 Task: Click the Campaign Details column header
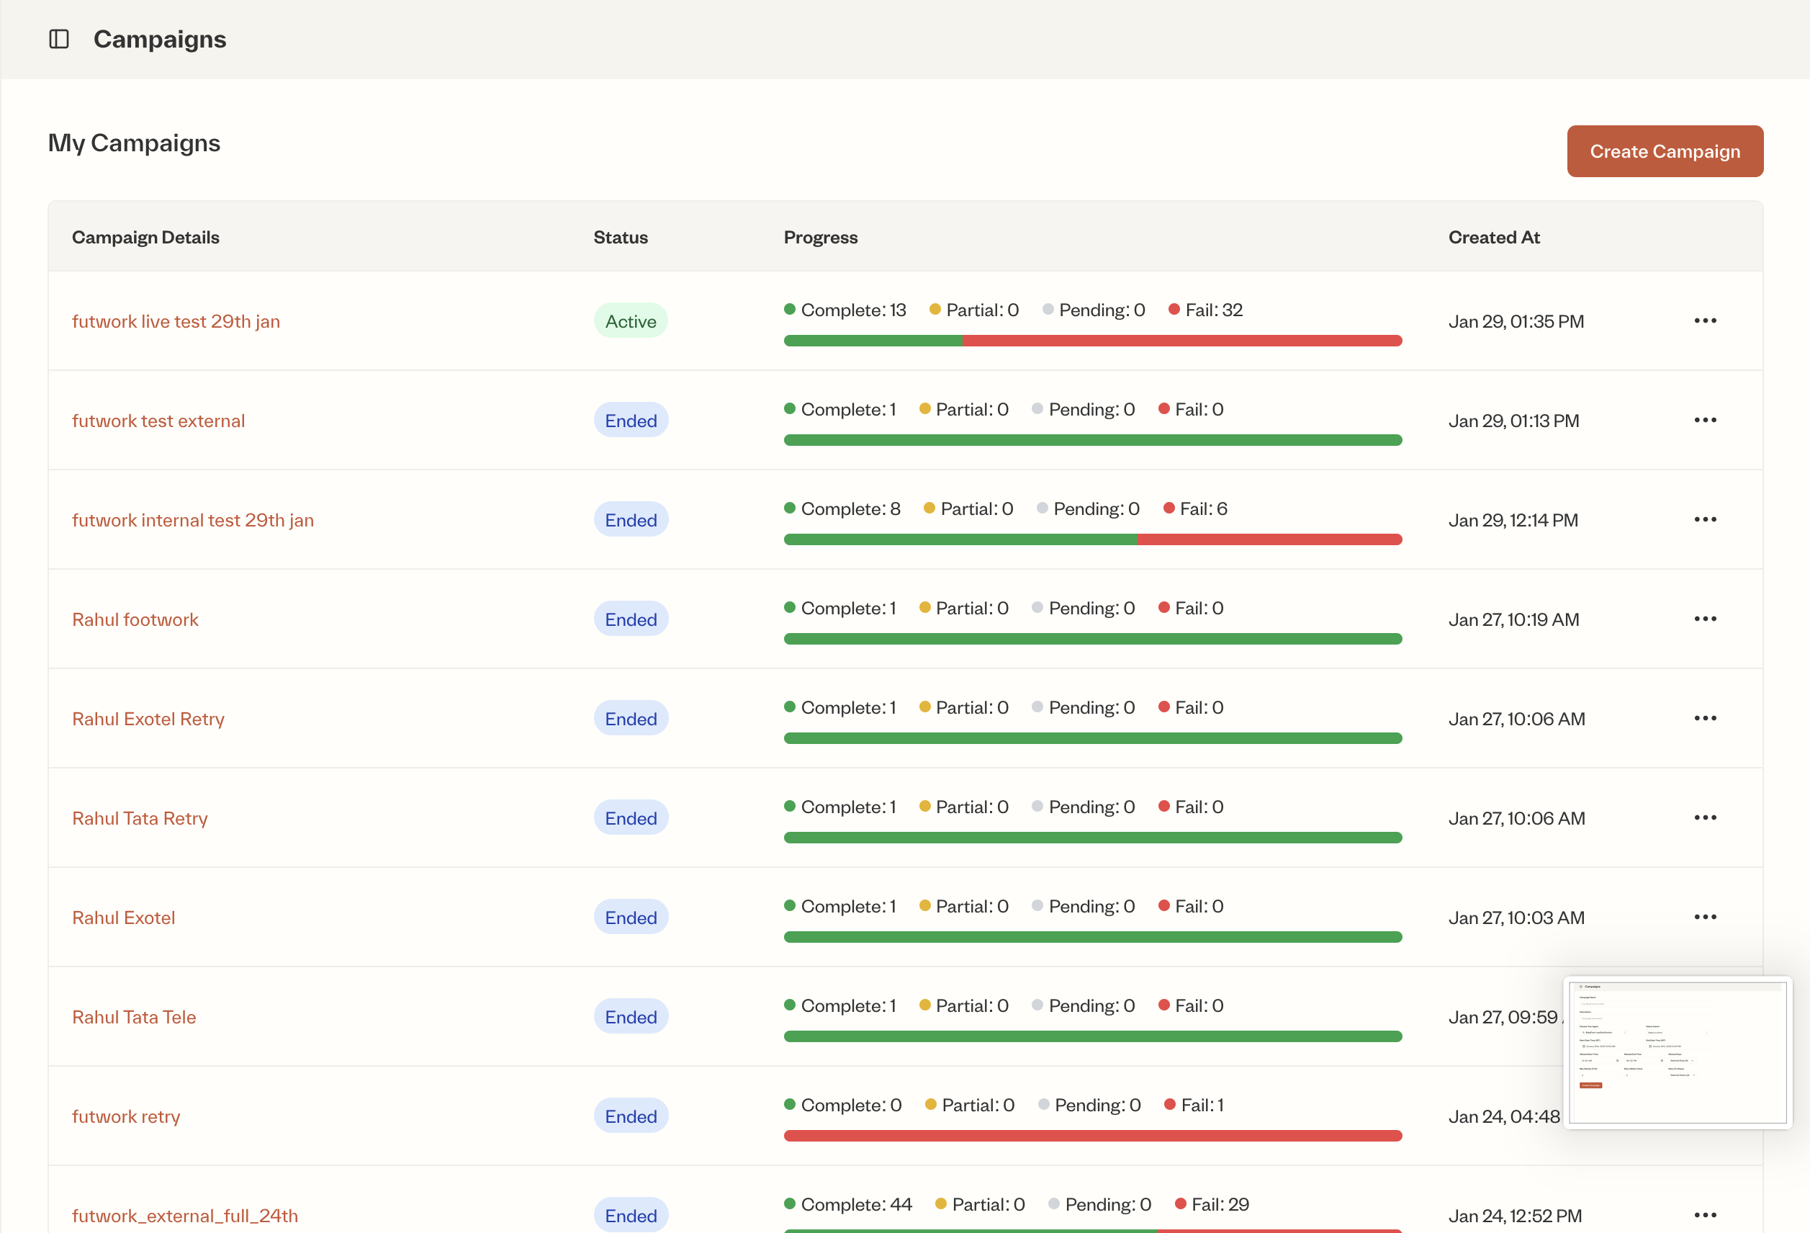[145, 238]
